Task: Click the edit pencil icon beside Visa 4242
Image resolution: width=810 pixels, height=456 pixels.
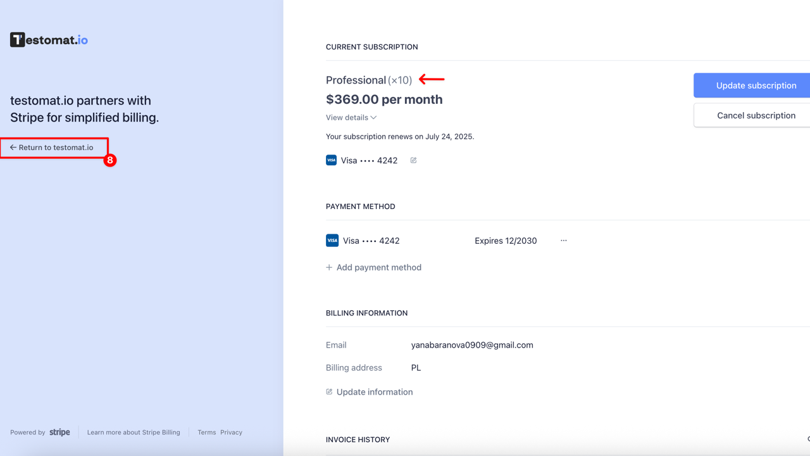Action: (413, 160)
